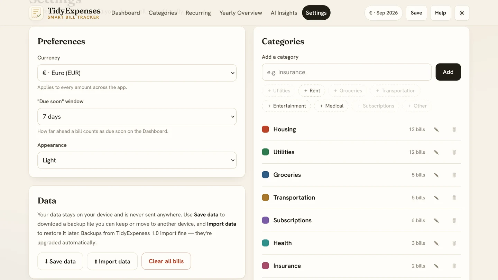Go to the Dashboard tab
The width and height of the screenshot is (498, 280).
[126, 13]
